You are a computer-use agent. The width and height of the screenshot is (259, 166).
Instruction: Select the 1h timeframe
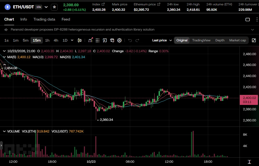[x=47, y=40]
